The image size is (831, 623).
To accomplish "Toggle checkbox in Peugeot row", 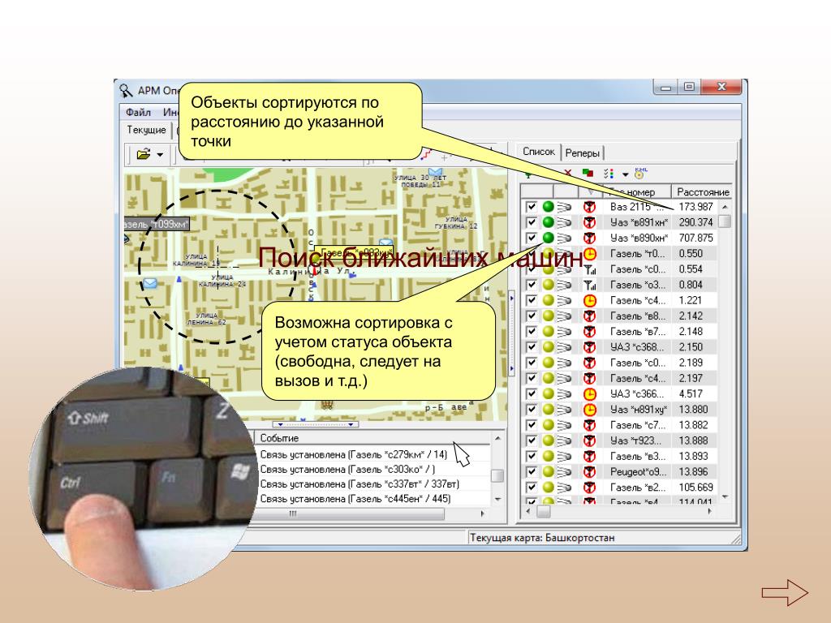I will (531, 472).
